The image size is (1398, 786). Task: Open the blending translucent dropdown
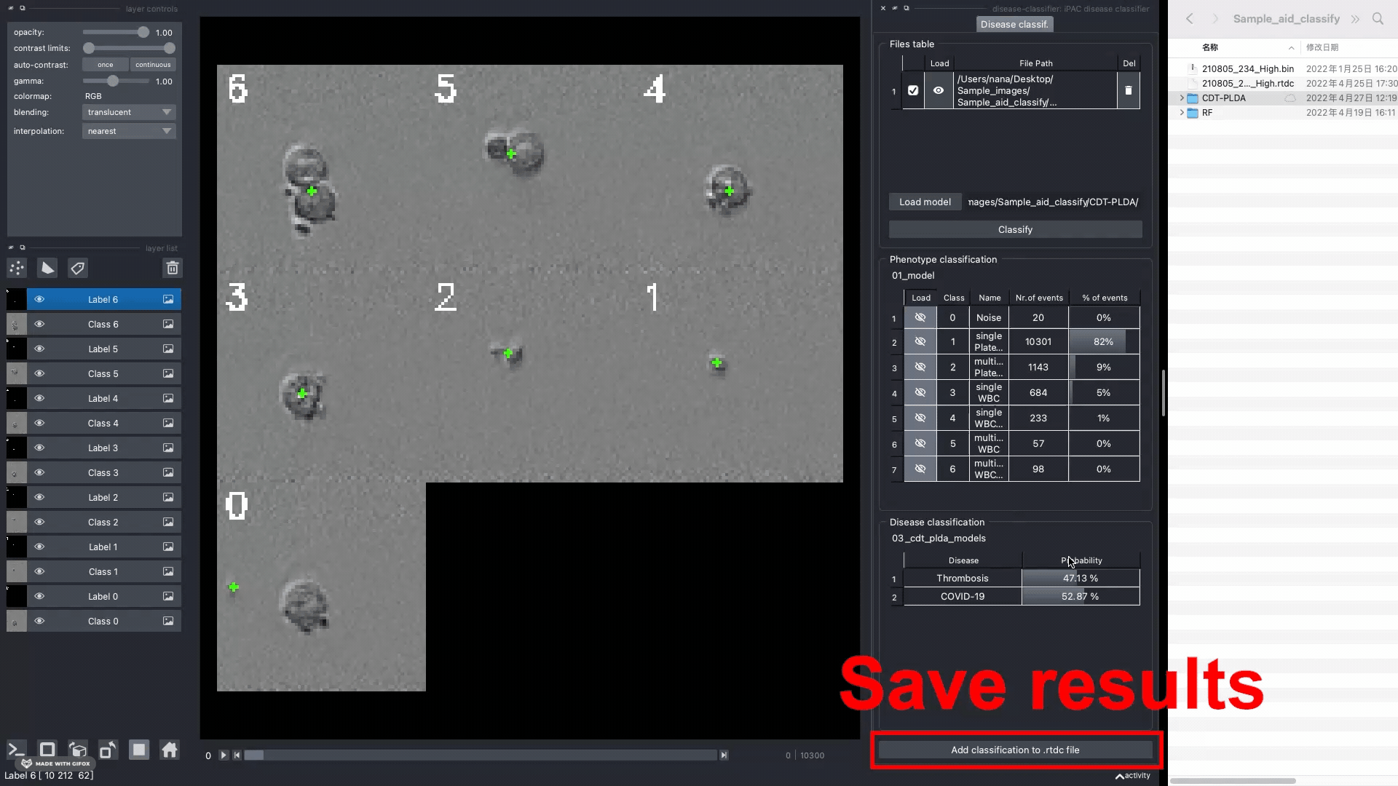pos(129,112)
